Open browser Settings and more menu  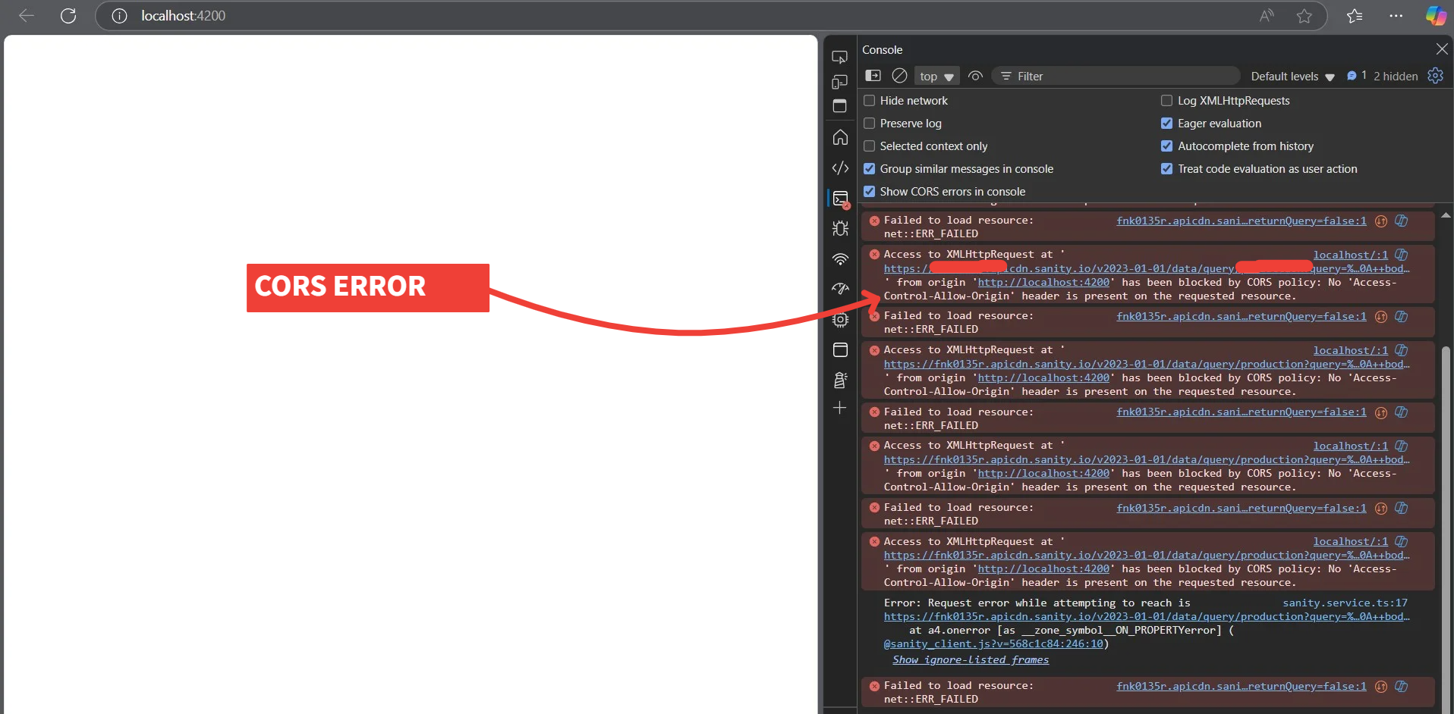coord(1396,16)
